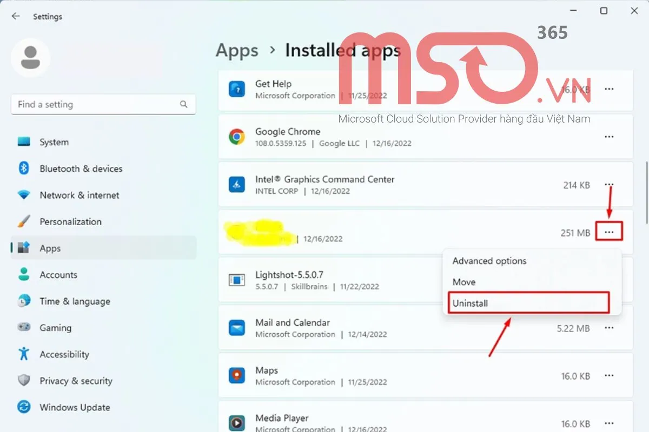This screenshot has height=432, width=649.
Task: Choose Advanced options in the context menu
Action: point(489,261)
